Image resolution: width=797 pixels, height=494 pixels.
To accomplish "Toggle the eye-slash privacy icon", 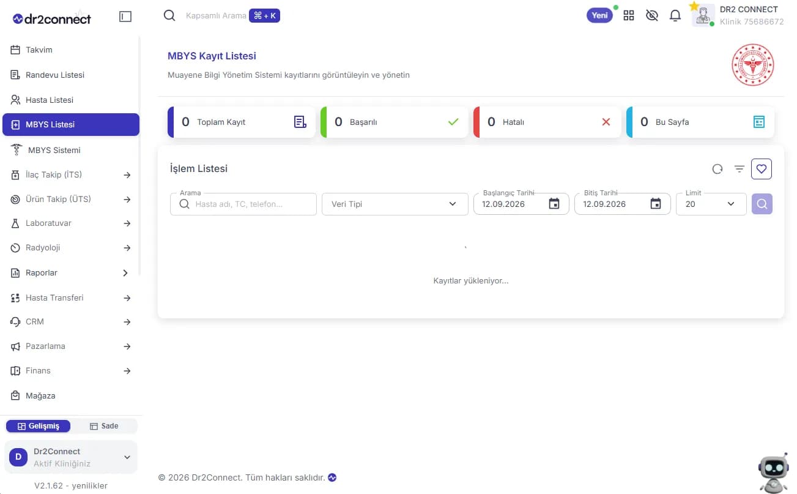I will click(652, 16).
